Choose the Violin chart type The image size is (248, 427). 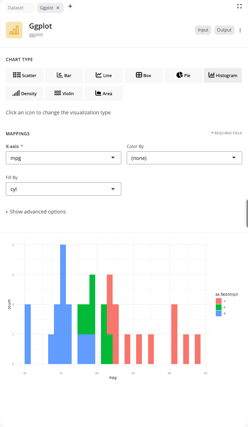pos(64,93)
